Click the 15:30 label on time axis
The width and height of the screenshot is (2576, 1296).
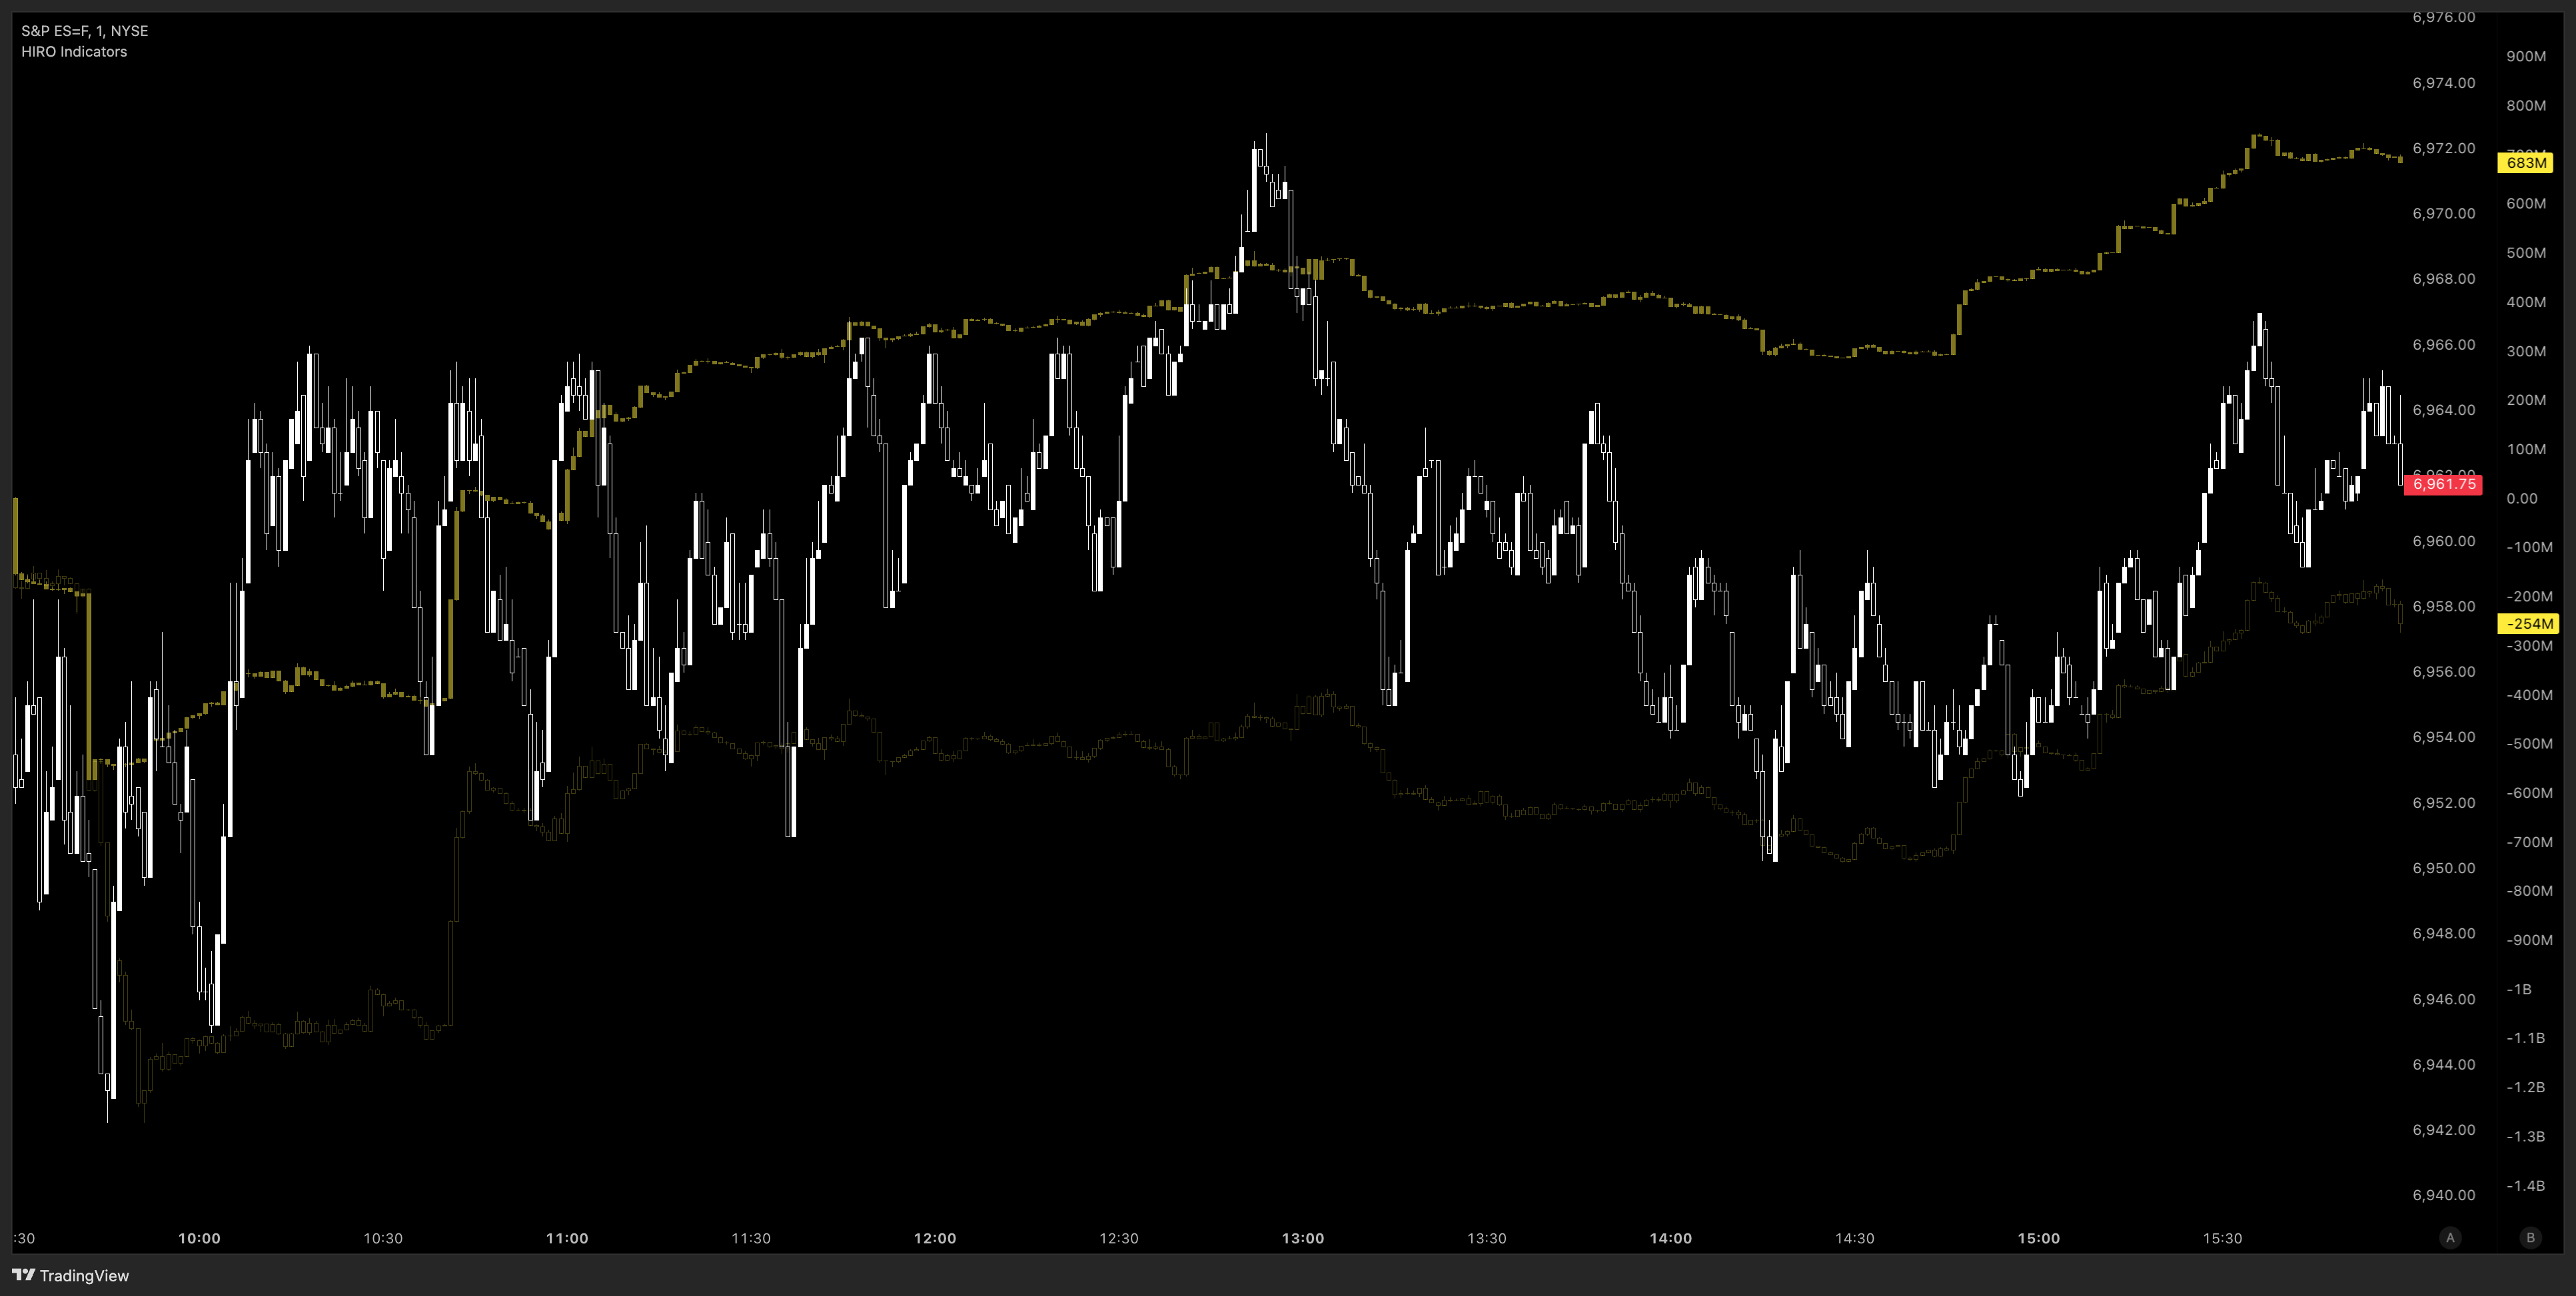(x=2222, y=1238)
